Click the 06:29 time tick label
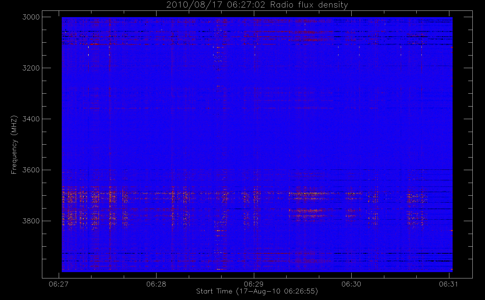The width and height of the screenshot is (485, 300). point(254,284)
